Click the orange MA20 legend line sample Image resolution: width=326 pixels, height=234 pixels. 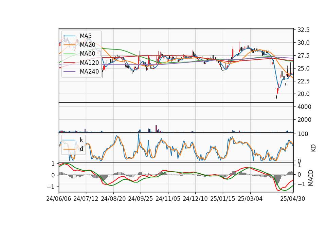click(x=69, y=45)
